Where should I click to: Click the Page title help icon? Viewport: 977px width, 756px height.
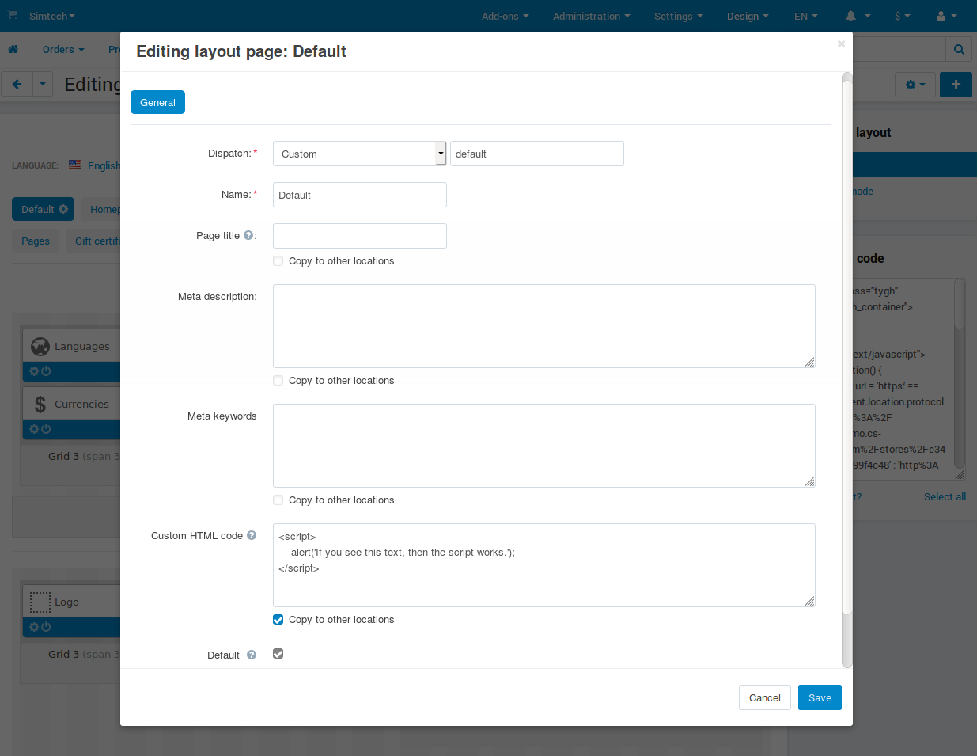pos(248,235)
